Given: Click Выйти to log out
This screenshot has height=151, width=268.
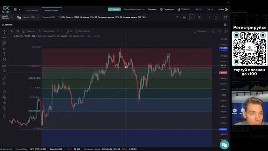Looking at the screenshot, I should click(223, 9).
